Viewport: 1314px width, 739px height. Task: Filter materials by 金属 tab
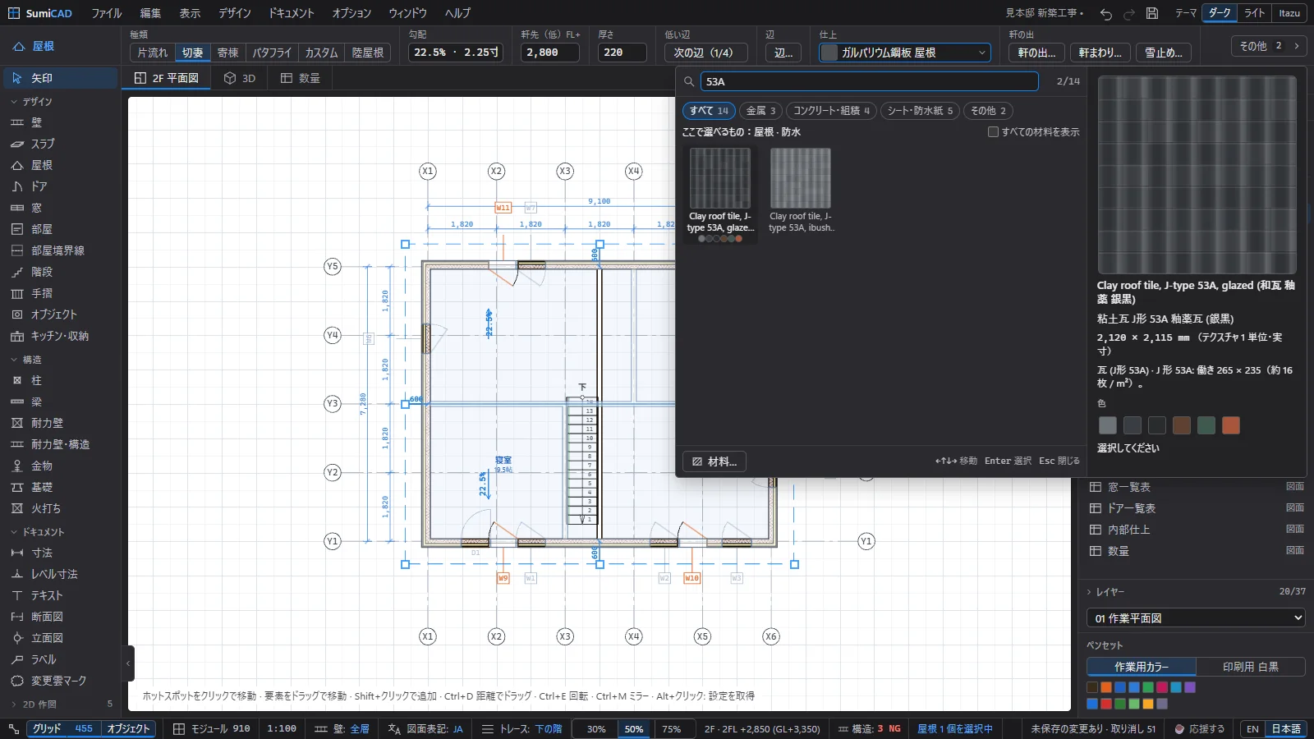pyautogui.click(x=760, y=111)
